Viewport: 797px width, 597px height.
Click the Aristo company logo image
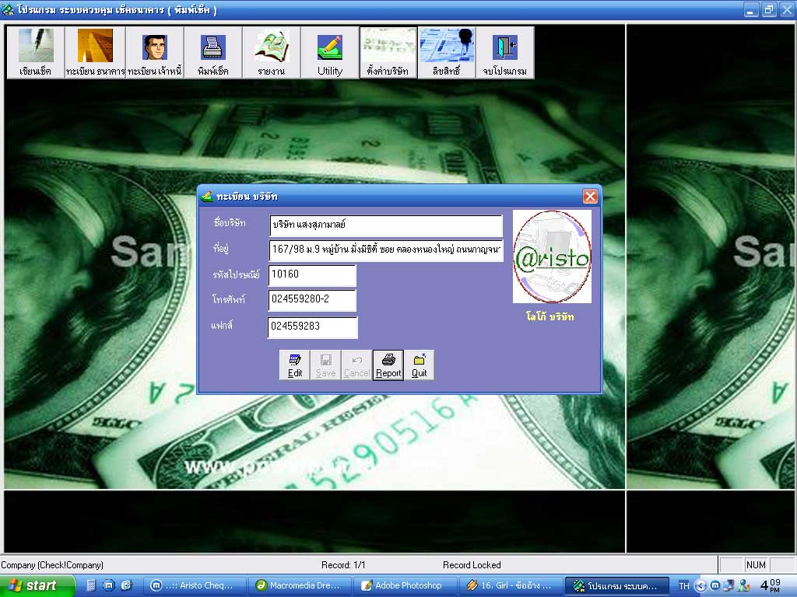pos(552,257)
